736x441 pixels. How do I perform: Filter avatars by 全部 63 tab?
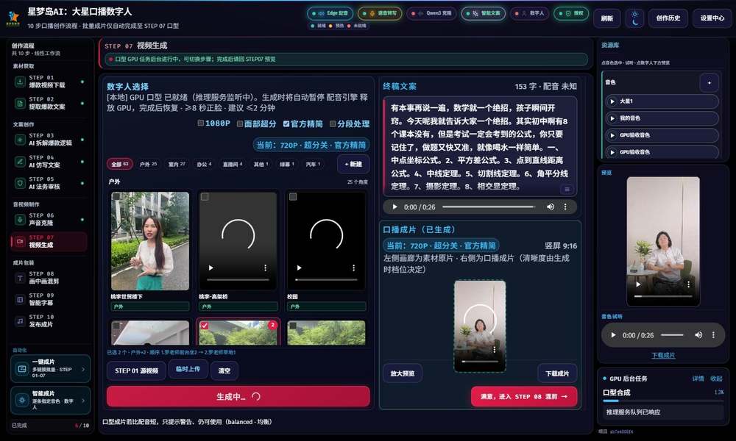(x=120, y=164)
